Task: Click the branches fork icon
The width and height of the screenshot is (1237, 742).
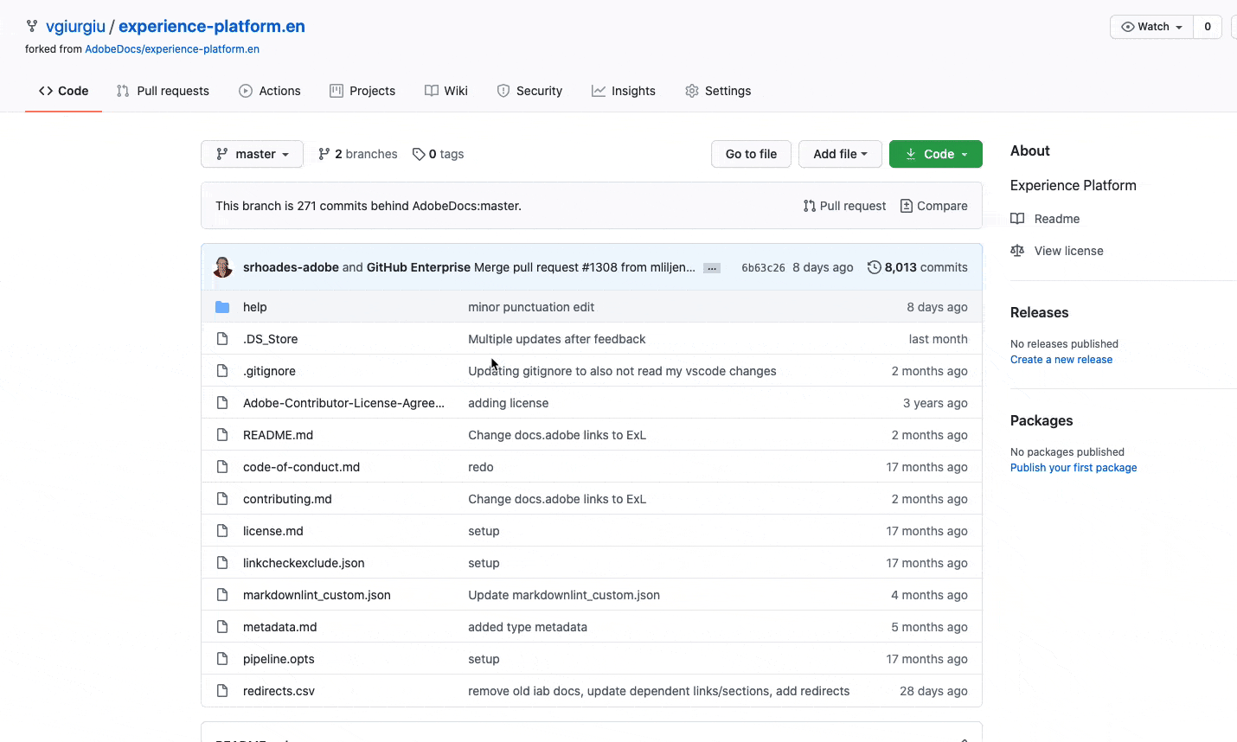Action: click(x=324, y=154)
